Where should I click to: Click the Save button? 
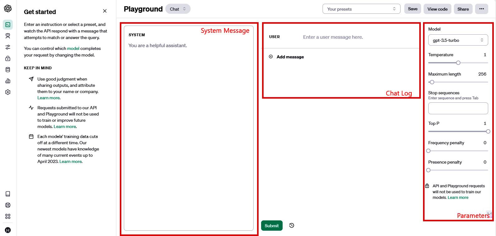[413, 9]
